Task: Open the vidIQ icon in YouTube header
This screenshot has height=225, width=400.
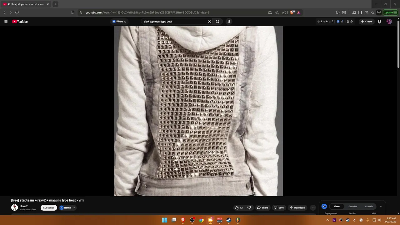Action: coord(338,22)
